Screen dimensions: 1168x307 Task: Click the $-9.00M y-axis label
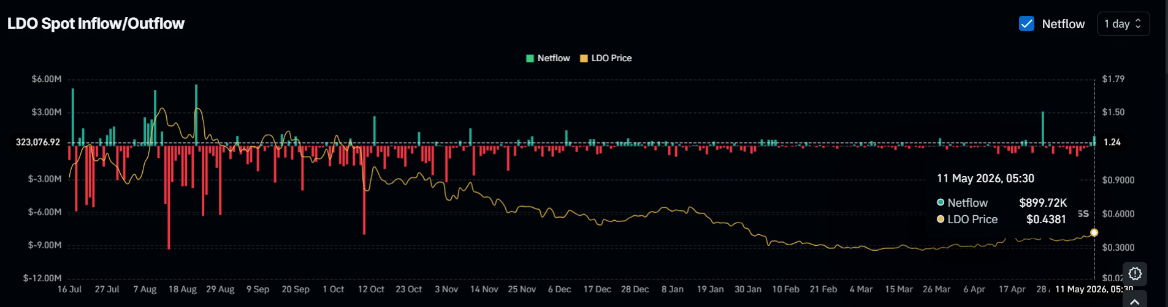[x=45, y=245]
